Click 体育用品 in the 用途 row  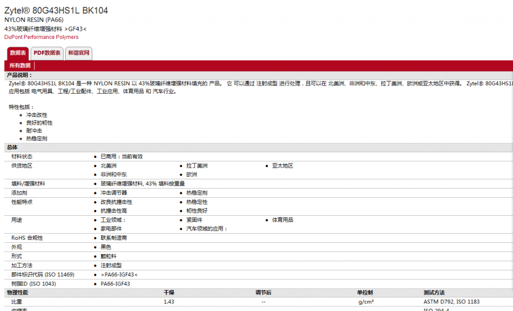(283, 220)
